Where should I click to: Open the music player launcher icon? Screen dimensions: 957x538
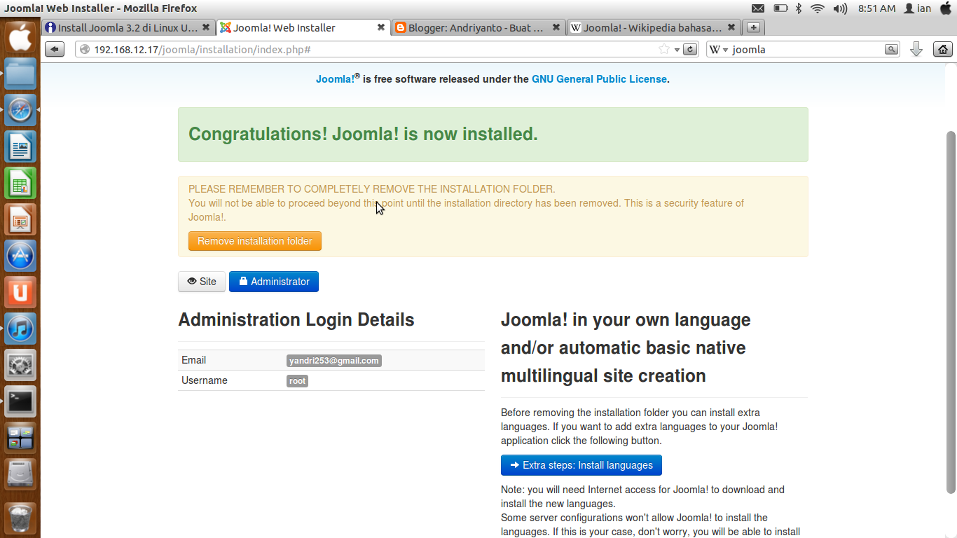click(20, 329)
